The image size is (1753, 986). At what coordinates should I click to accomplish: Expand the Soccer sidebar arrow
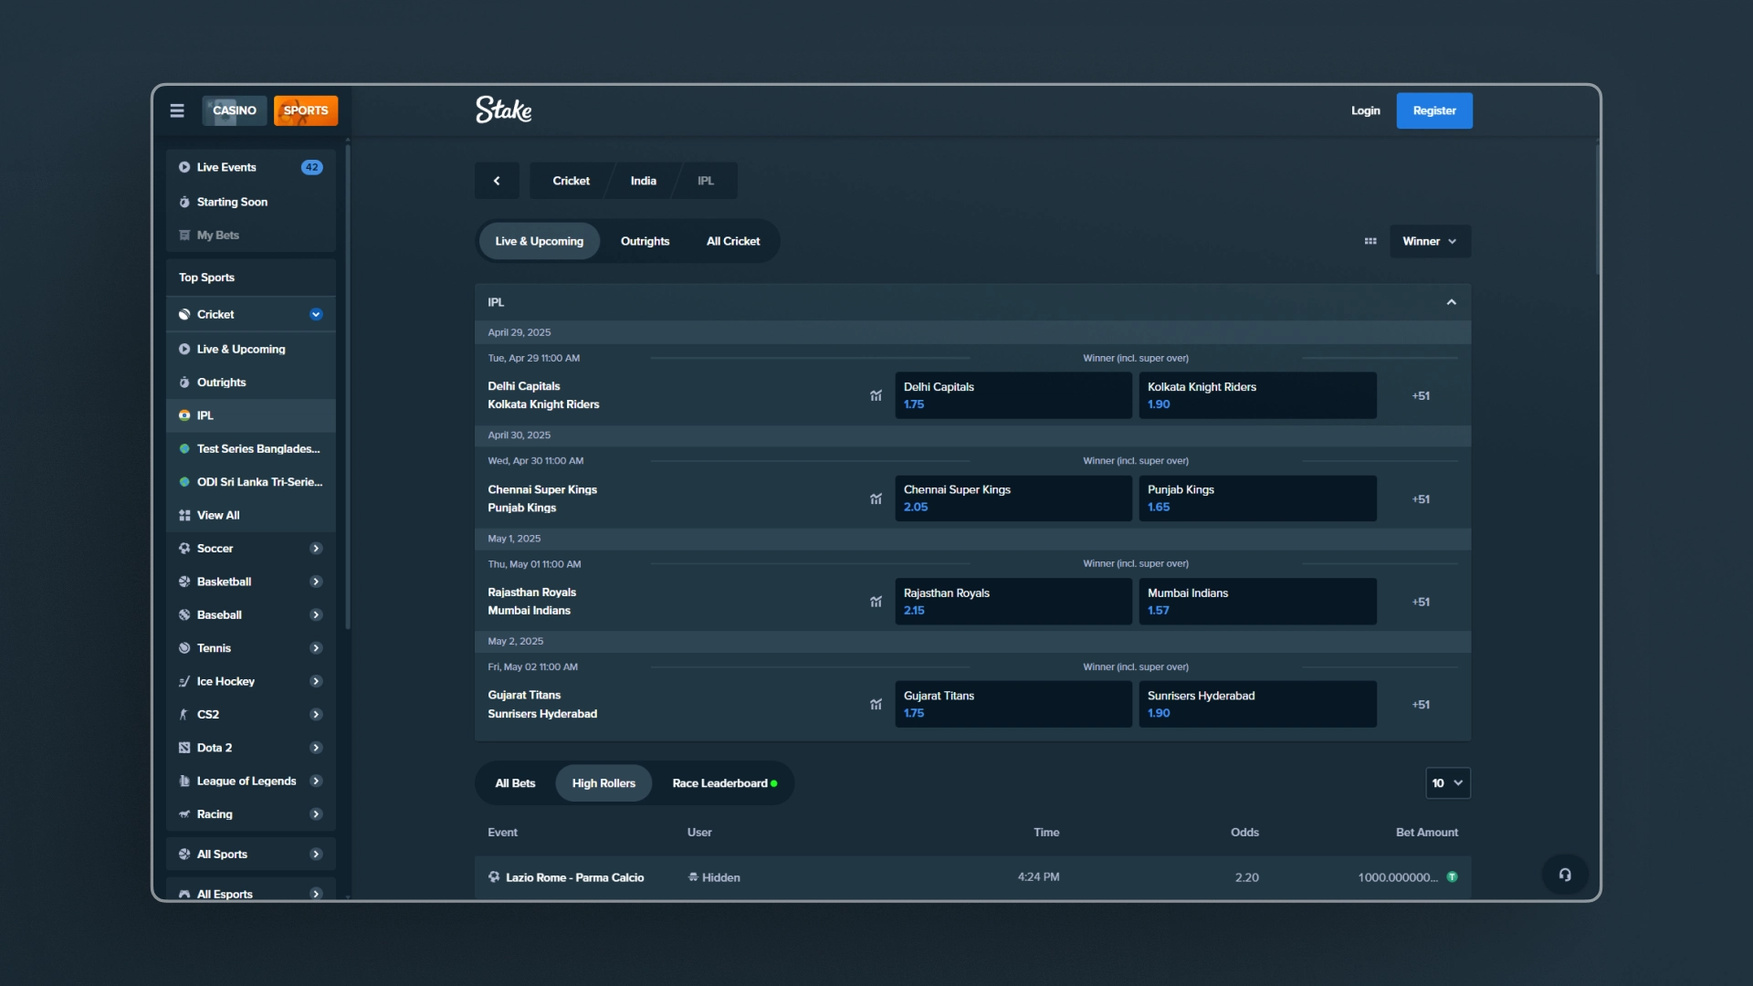coord(316,549)
